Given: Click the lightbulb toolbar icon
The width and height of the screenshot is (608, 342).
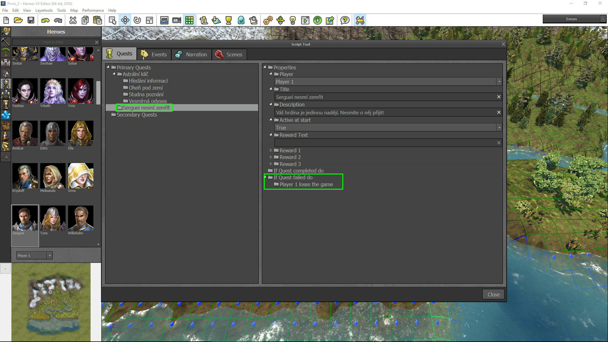Looking at the screenshot, I should point(293,20).
